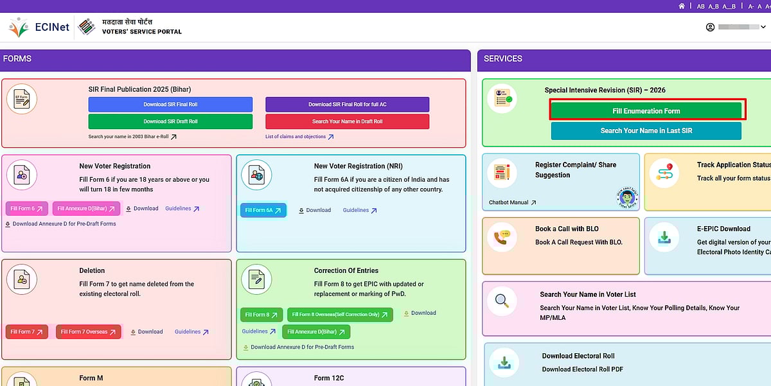Click the New Voter Registration card icon
This screenshot has height=386, width=771.
pyautogui.click(x=22, y=175)
